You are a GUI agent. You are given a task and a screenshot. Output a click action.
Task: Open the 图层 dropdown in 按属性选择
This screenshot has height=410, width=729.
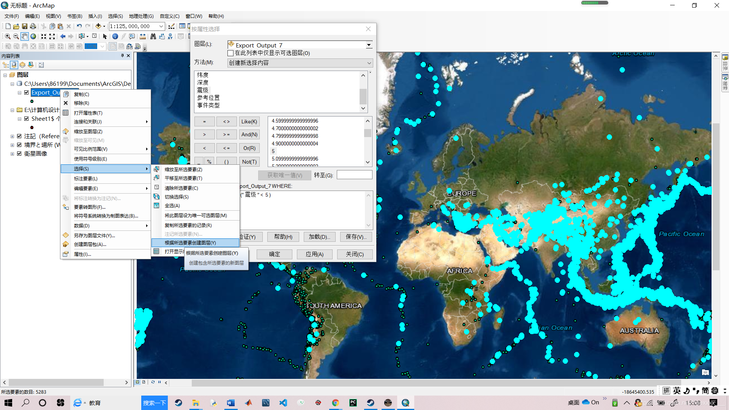tap(369, 45)
